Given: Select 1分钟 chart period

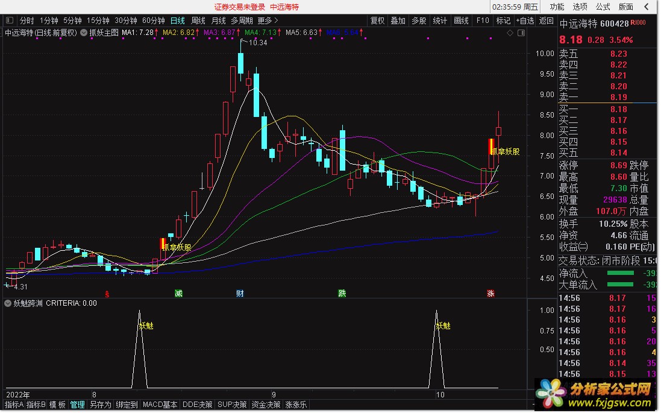Looking at the screenshot, I should pyautogui.click(x=49, y=20).
